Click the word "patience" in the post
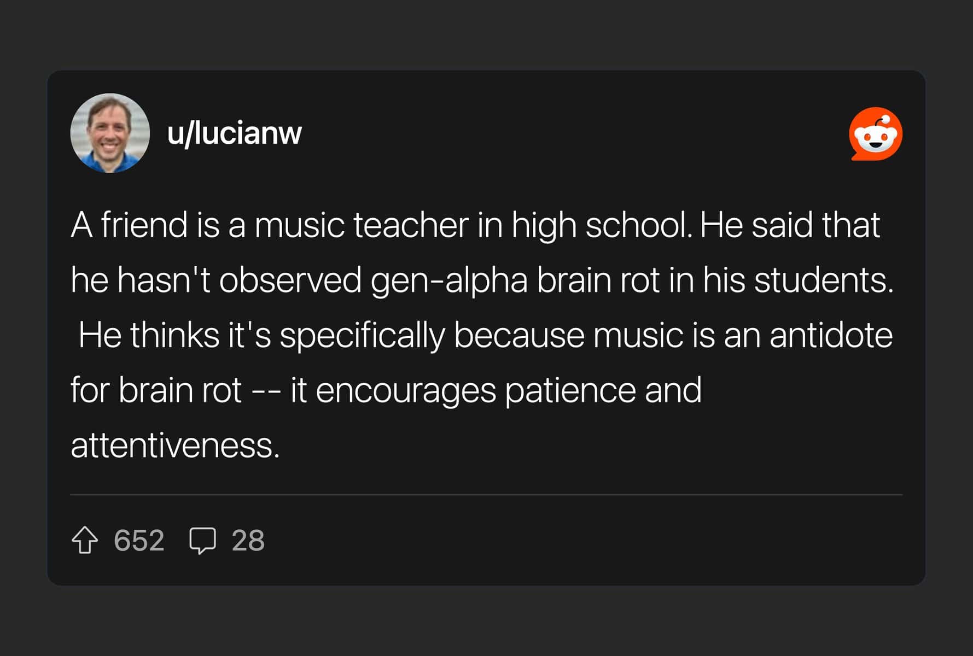Image resolution: width=973 pixels, height=656 pixels. tap(570, 390)
